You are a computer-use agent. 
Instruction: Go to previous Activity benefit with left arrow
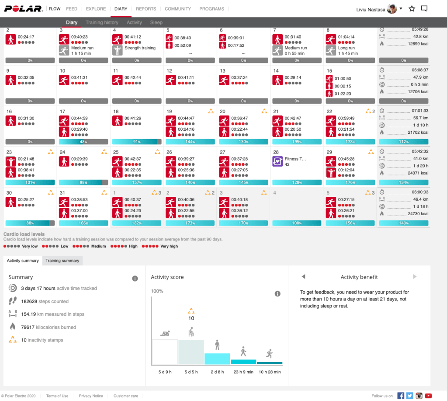(x=304, y=277)
